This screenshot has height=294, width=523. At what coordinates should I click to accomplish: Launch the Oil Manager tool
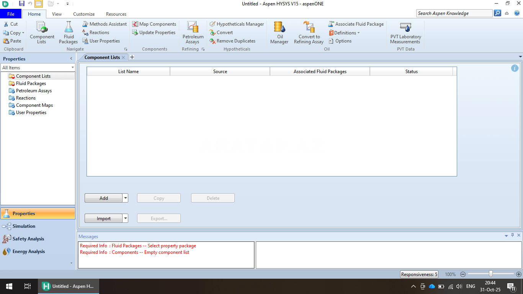279,32
